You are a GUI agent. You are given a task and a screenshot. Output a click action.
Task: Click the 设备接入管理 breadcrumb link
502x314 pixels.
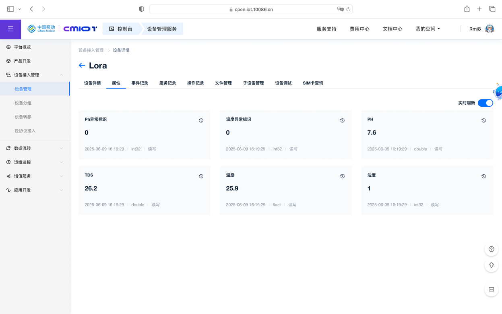[91, 50]
